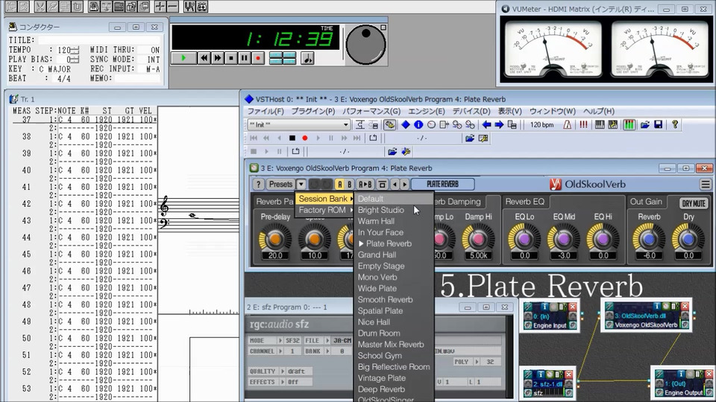
Task: Open the パフォーマンス(G) menu
Action: click(371, 111)
